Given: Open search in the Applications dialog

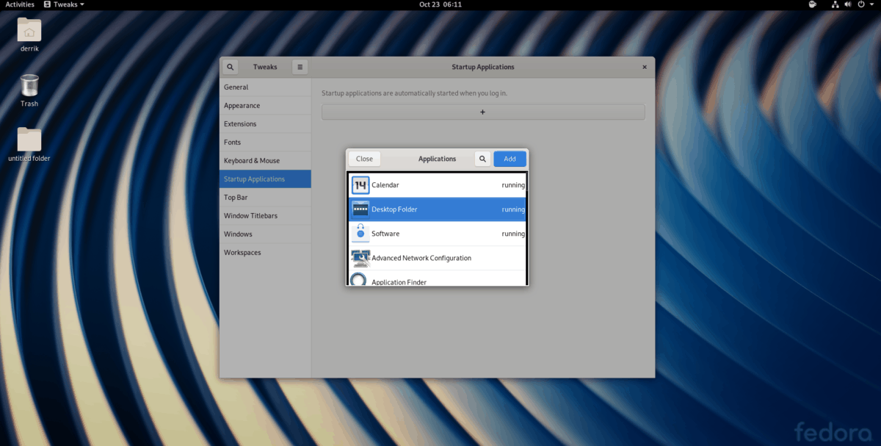Looking at the screenshot, I should coord(482,159).
